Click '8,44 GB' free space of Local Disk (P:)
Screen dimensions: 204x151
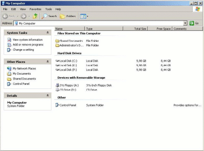[x=166, y=70]
